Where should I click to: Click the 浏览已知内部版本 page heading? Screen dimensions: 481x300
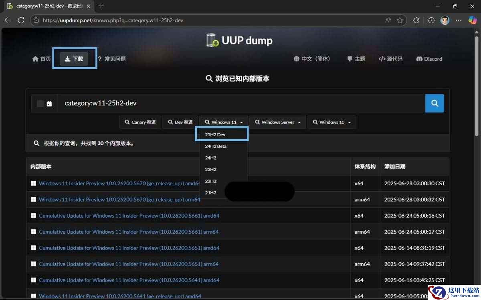(x=237, y=78)
